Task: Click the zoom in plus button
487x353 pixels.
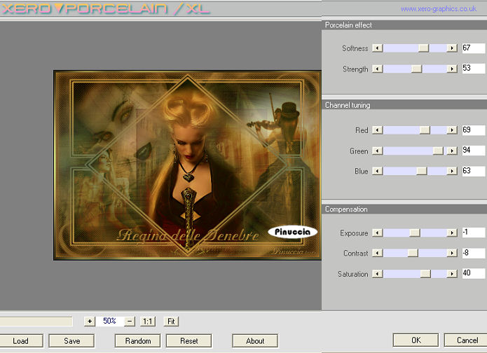Action: [x=89, y=321]
